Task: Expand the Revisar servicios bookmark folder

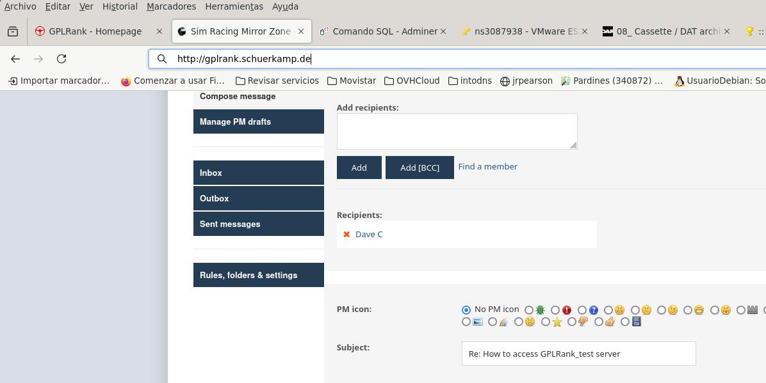Action: pos(277,81)
